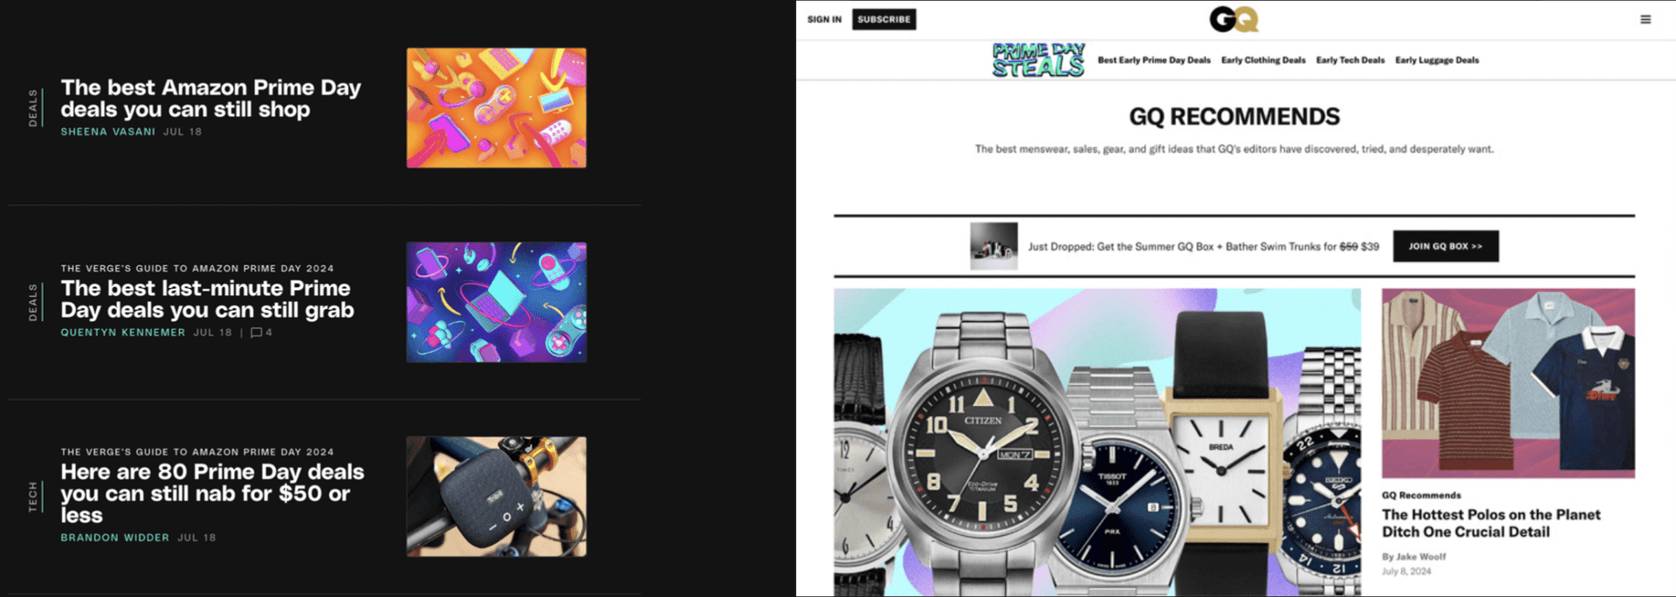1676x597 pixels.
Task: Click the GQ logo
Action: point(1233,19)
